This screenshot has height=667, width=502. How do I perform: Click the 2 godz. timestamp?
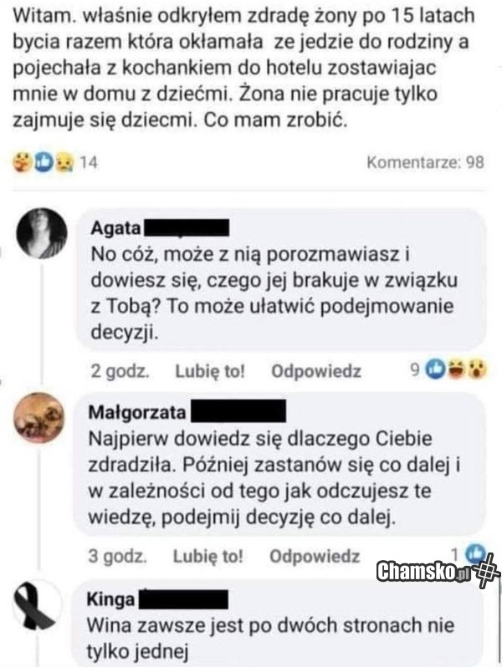coord(120,371)
